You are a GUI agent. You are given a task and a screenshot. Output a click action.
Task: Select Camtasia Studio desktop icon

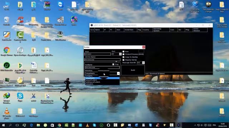click(20, 37)
